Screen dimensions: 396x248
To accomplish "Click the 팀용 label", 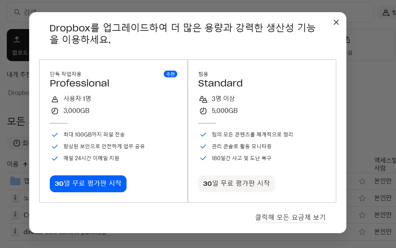I will pyautogui.click(x=203, y=74).
